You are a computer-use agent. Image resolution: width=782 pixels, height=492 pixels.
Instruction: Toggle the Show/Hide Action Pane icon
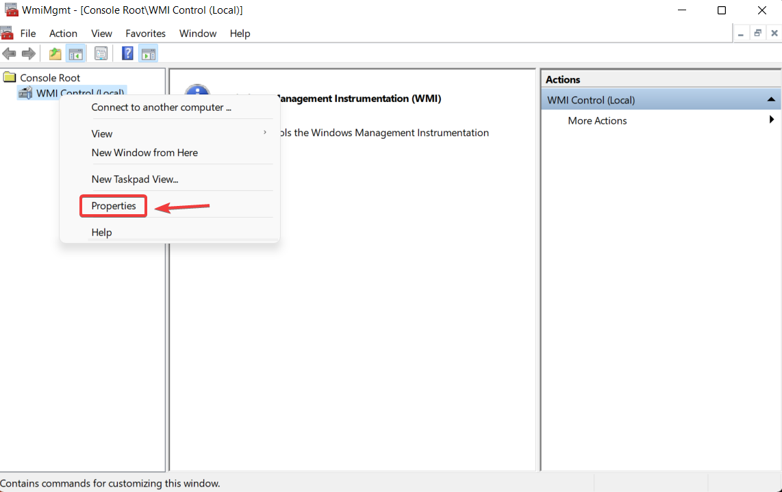[149, 53]
